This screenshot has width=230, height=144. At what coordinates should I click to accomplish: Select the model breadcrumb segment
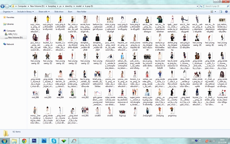[79, 6]
